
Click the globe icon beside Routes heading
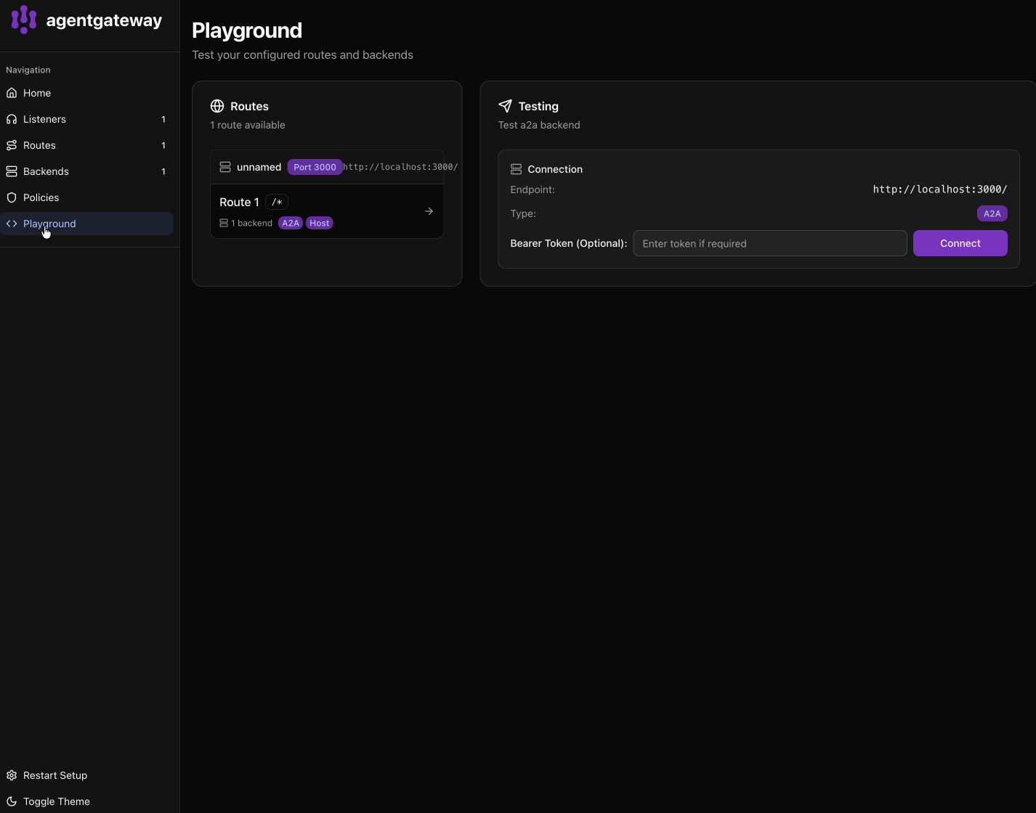217,106
